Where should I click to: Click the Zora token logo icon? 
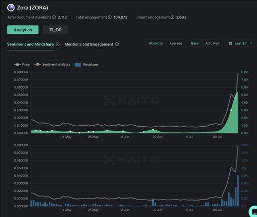(x=11, y=8)
